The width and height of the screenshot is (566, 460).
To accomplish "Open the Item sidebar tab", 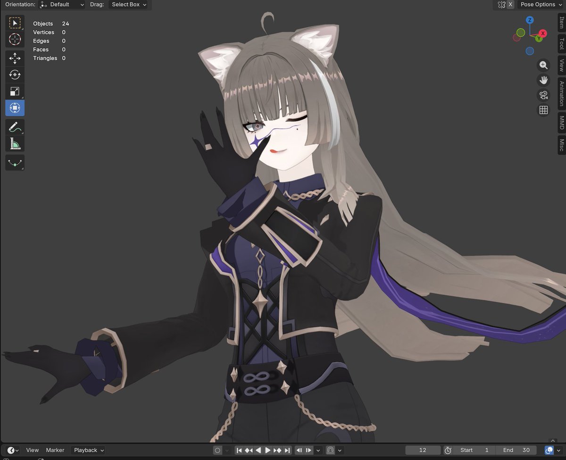I will 561,23.
